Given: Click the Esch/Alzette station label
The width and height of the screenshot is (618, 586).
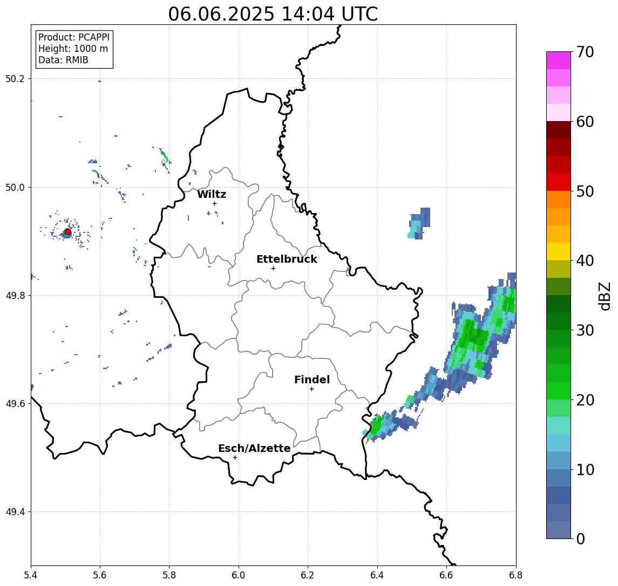Looking at the screenshot, I should 254,449.
